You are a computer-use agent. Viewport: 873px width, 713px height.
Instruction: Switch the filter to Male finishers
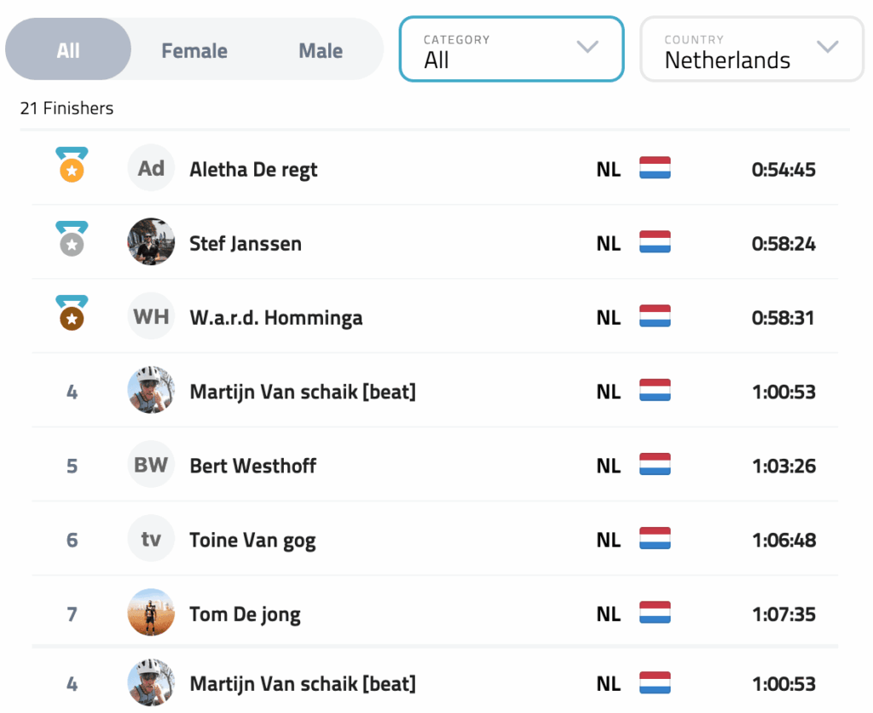321,50
